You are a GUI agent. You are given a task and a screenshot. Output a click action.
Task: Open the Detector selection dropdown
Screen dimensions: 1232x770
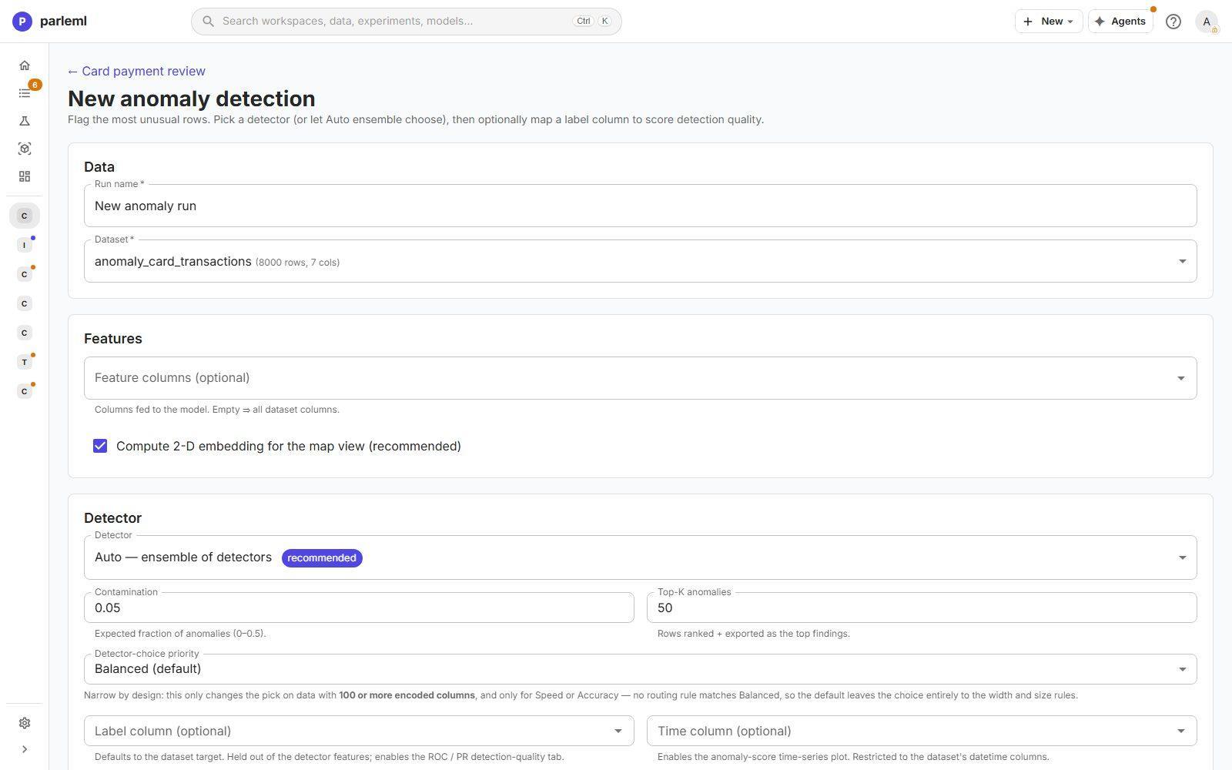pos(640,557)
